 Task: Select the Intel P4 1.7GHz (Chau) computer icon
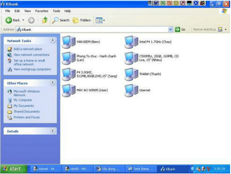pyautogui.click(x=131, y=42)
